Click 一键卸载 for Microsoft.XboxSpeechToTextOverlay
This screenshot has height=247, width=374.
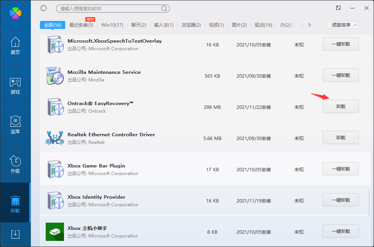[341, 44]
